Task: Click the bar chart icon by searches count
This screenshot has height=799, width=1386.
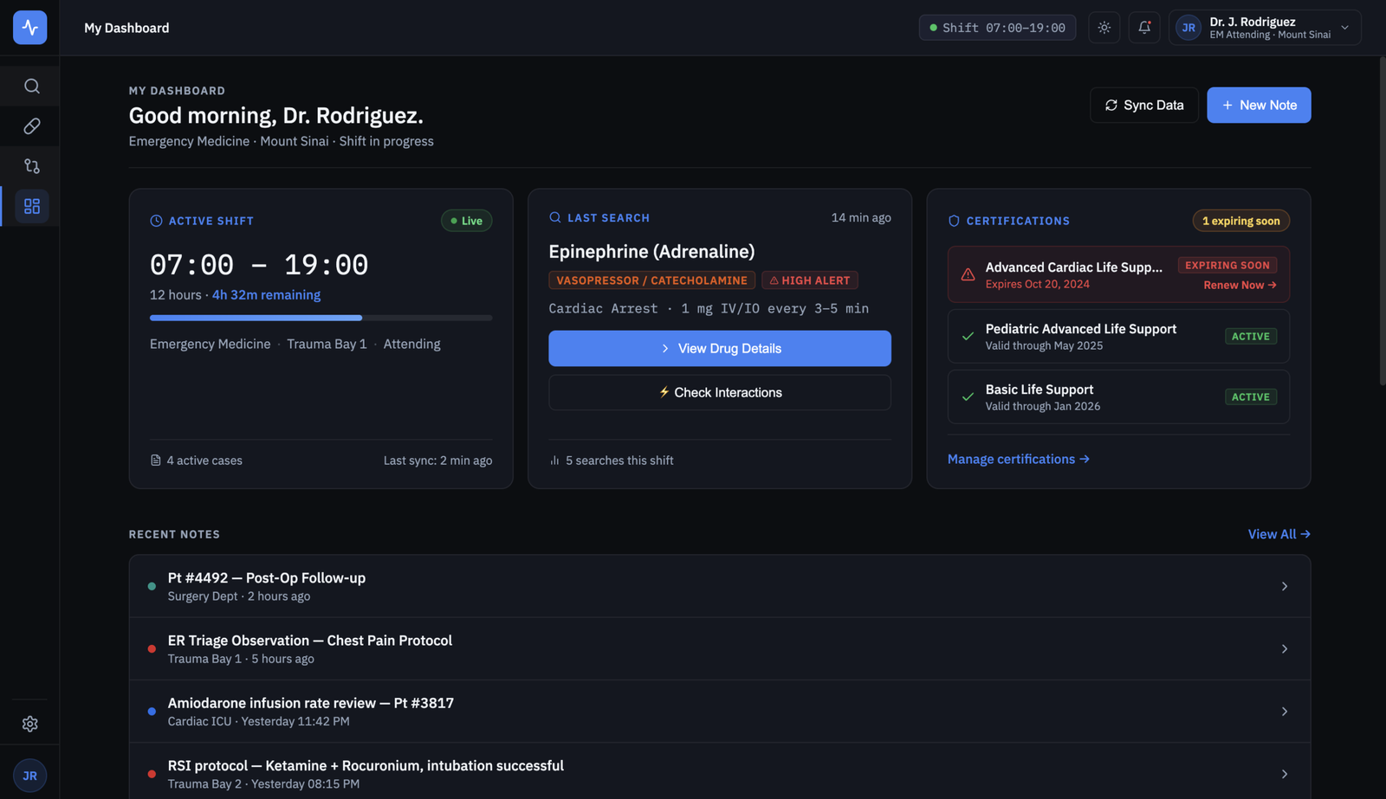Action: click(x=554, y=461)
